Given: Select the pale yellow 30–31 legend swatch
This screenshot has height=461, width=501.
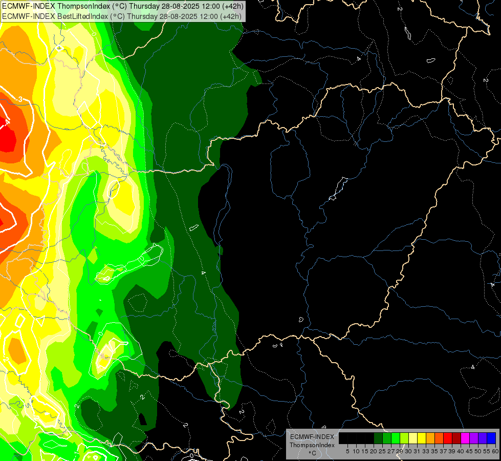Looking at the screenshot, I should coord(413,438).
